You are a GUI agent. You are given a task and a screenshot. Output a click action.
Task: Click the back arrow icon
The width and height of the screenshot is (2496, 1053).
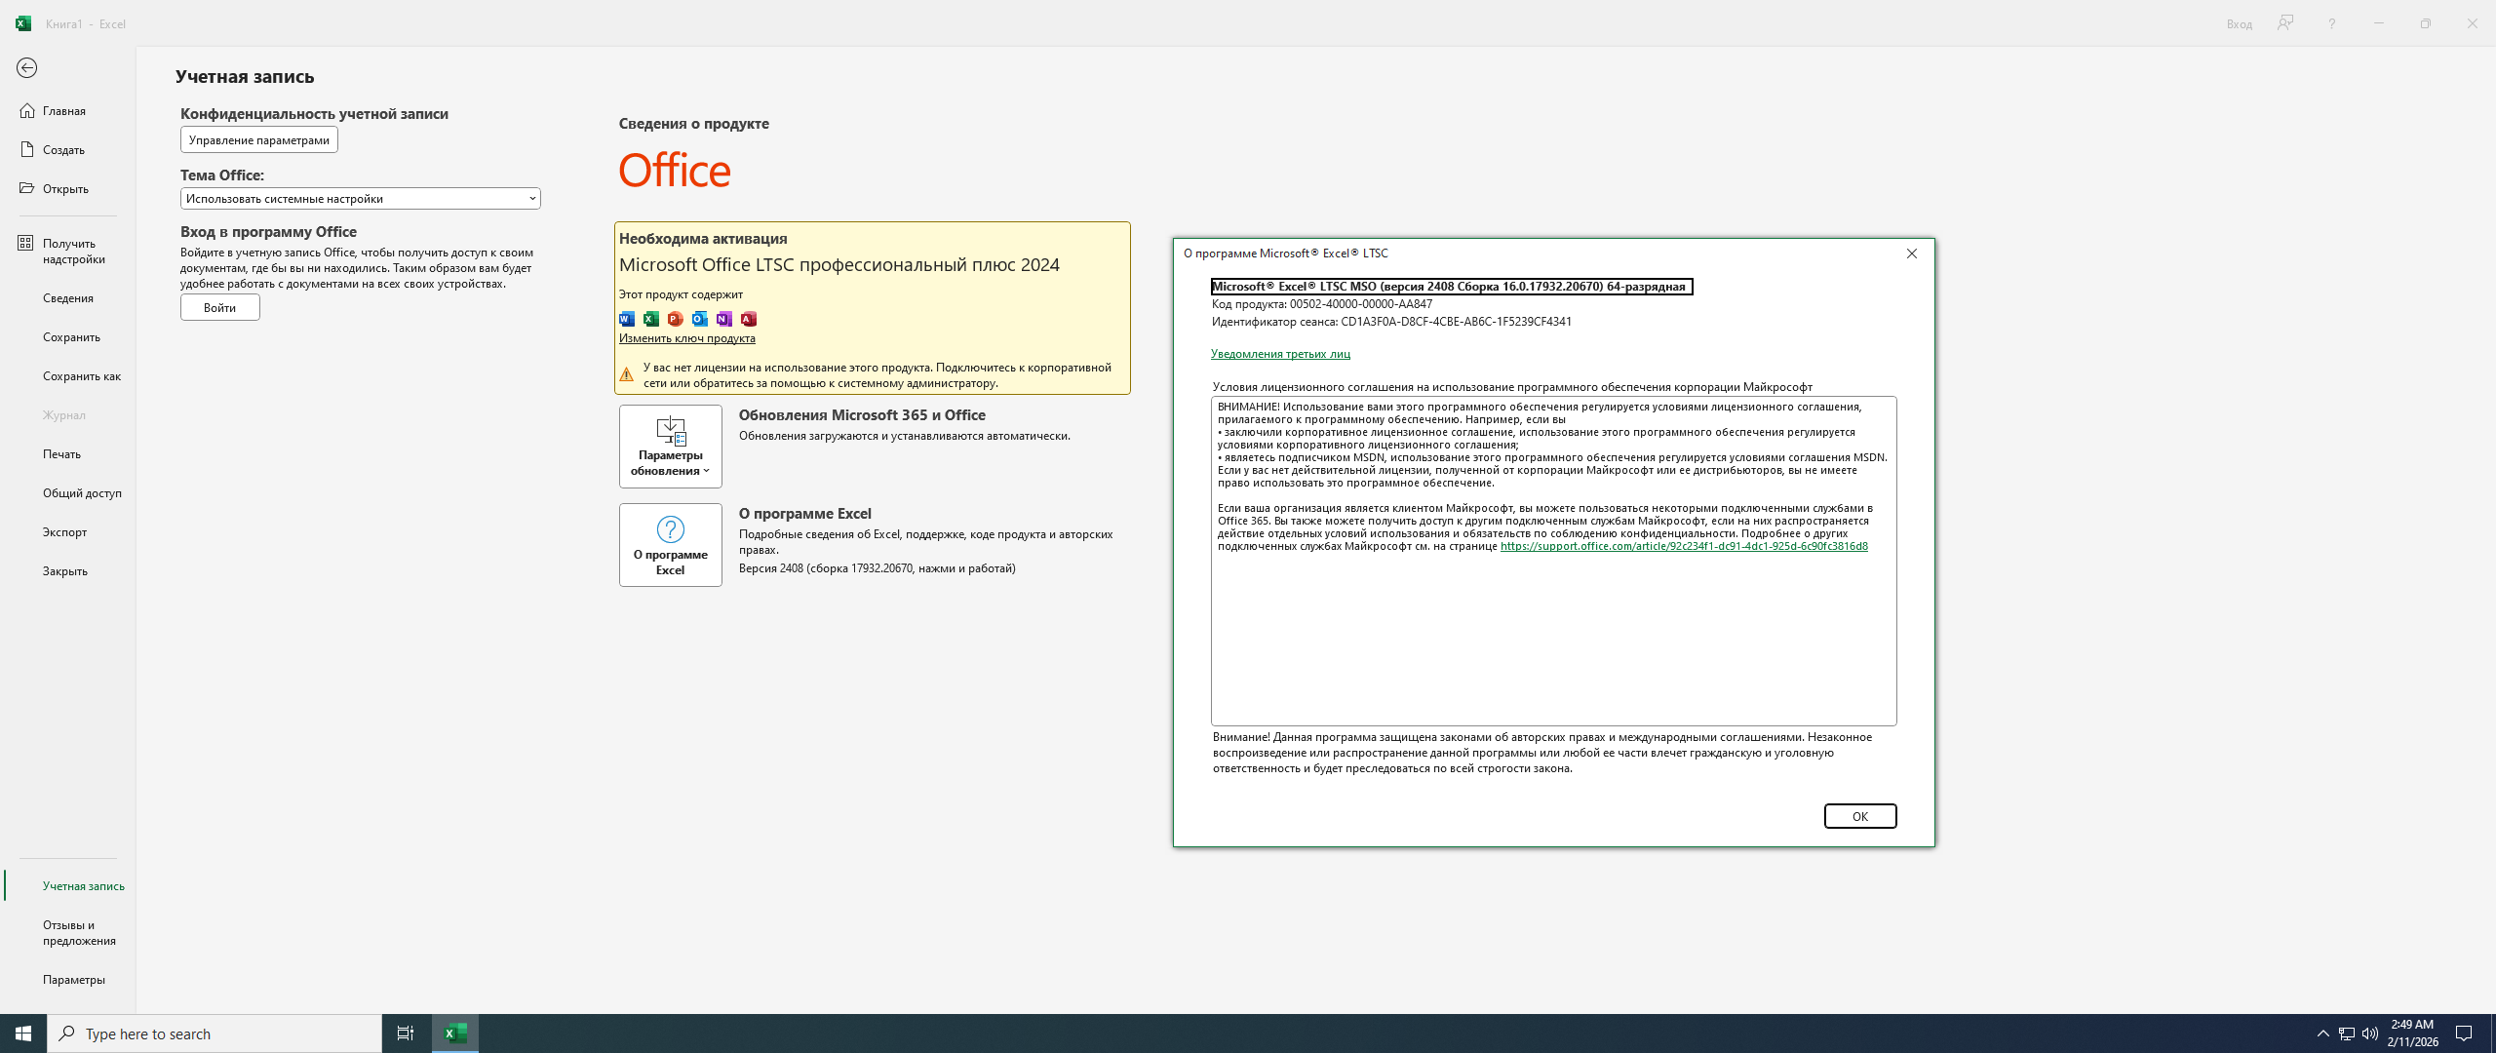coord(26,67)
